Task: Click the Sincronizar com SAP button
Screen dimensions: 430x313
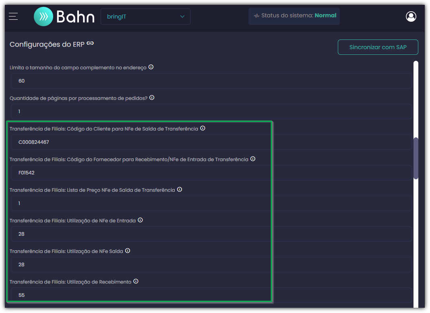Action: (x=378, y=47)
